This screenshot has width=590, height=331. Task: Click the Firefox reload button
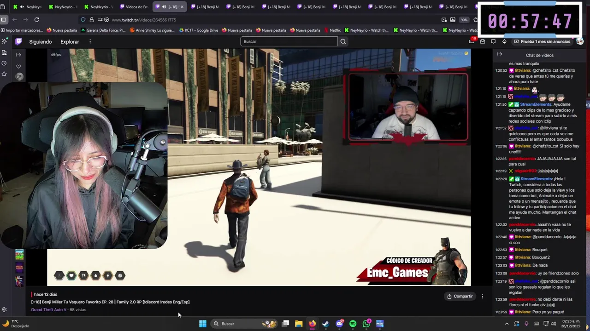(x=36, y=20)
